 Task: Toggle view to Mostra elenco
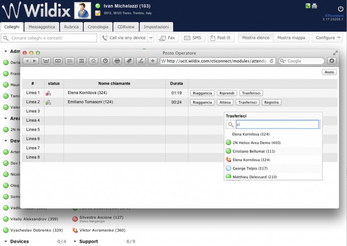click(256, 38)
